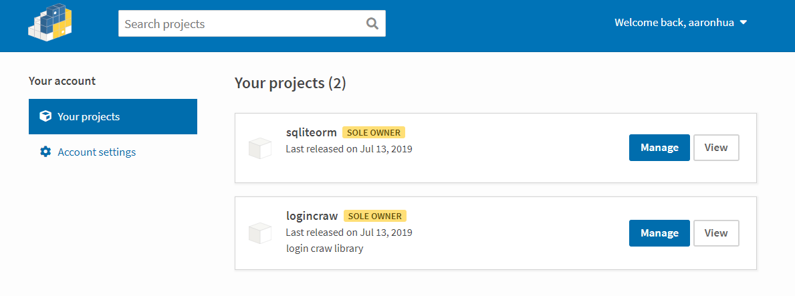Open the Welcome back, aaronhua menu
Image resolution: width=795 pixels, height=296 pixels.
coord(681,23)
